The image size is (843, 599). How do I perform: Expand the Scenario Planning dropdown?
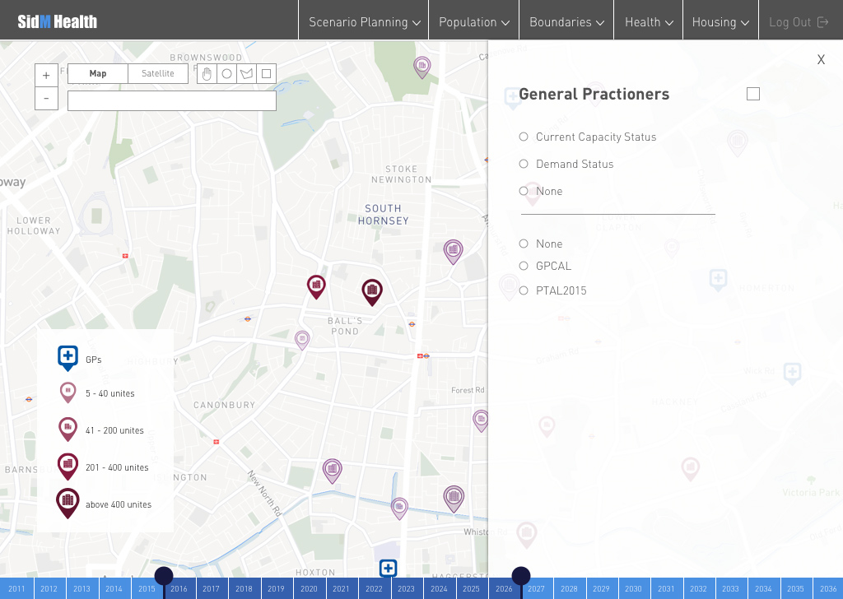(364, 22)
